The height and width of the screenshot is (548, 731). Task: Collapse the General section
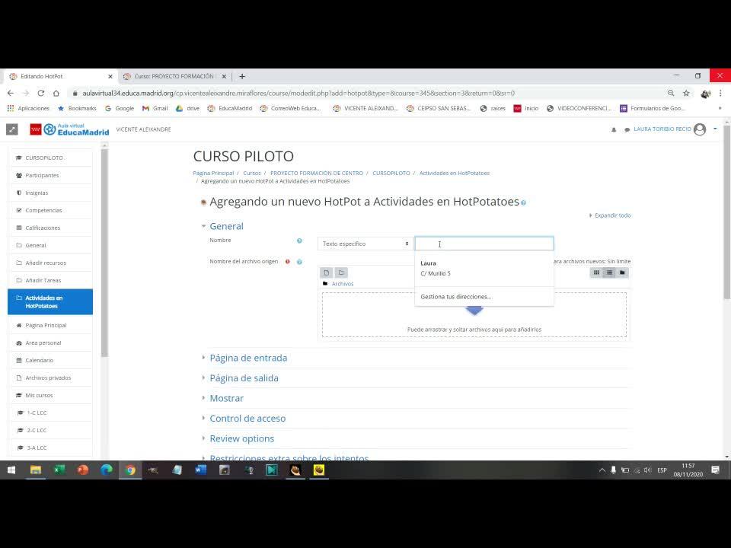[227, 227]
